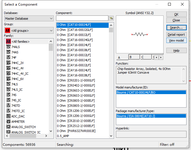Choose the ADC_DAC family icon
191x150 pixels.
pyautogui.click(x=8, y=116)
